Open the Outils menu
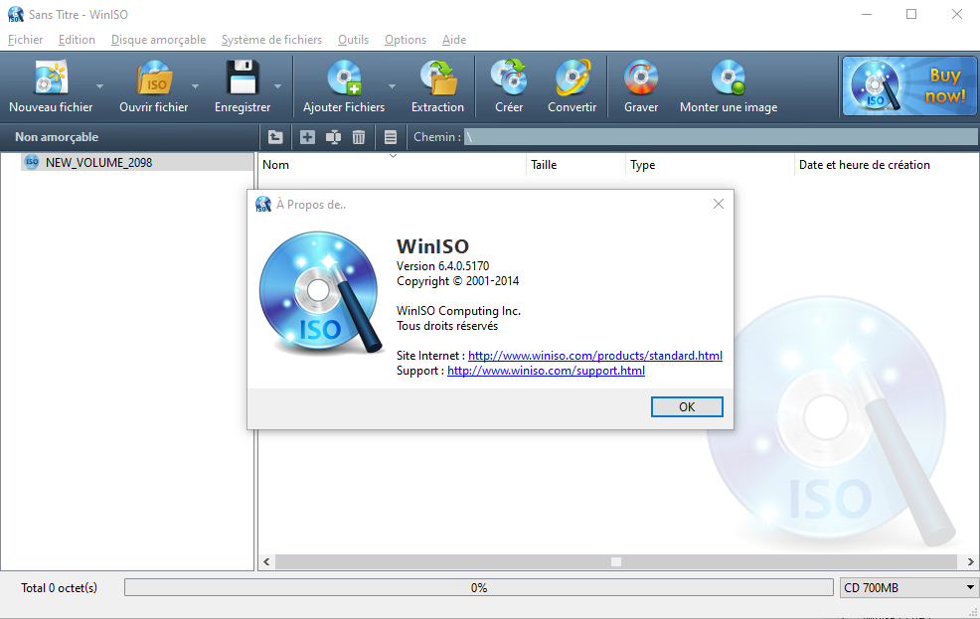The image size is (980, 619). point(353,40)
